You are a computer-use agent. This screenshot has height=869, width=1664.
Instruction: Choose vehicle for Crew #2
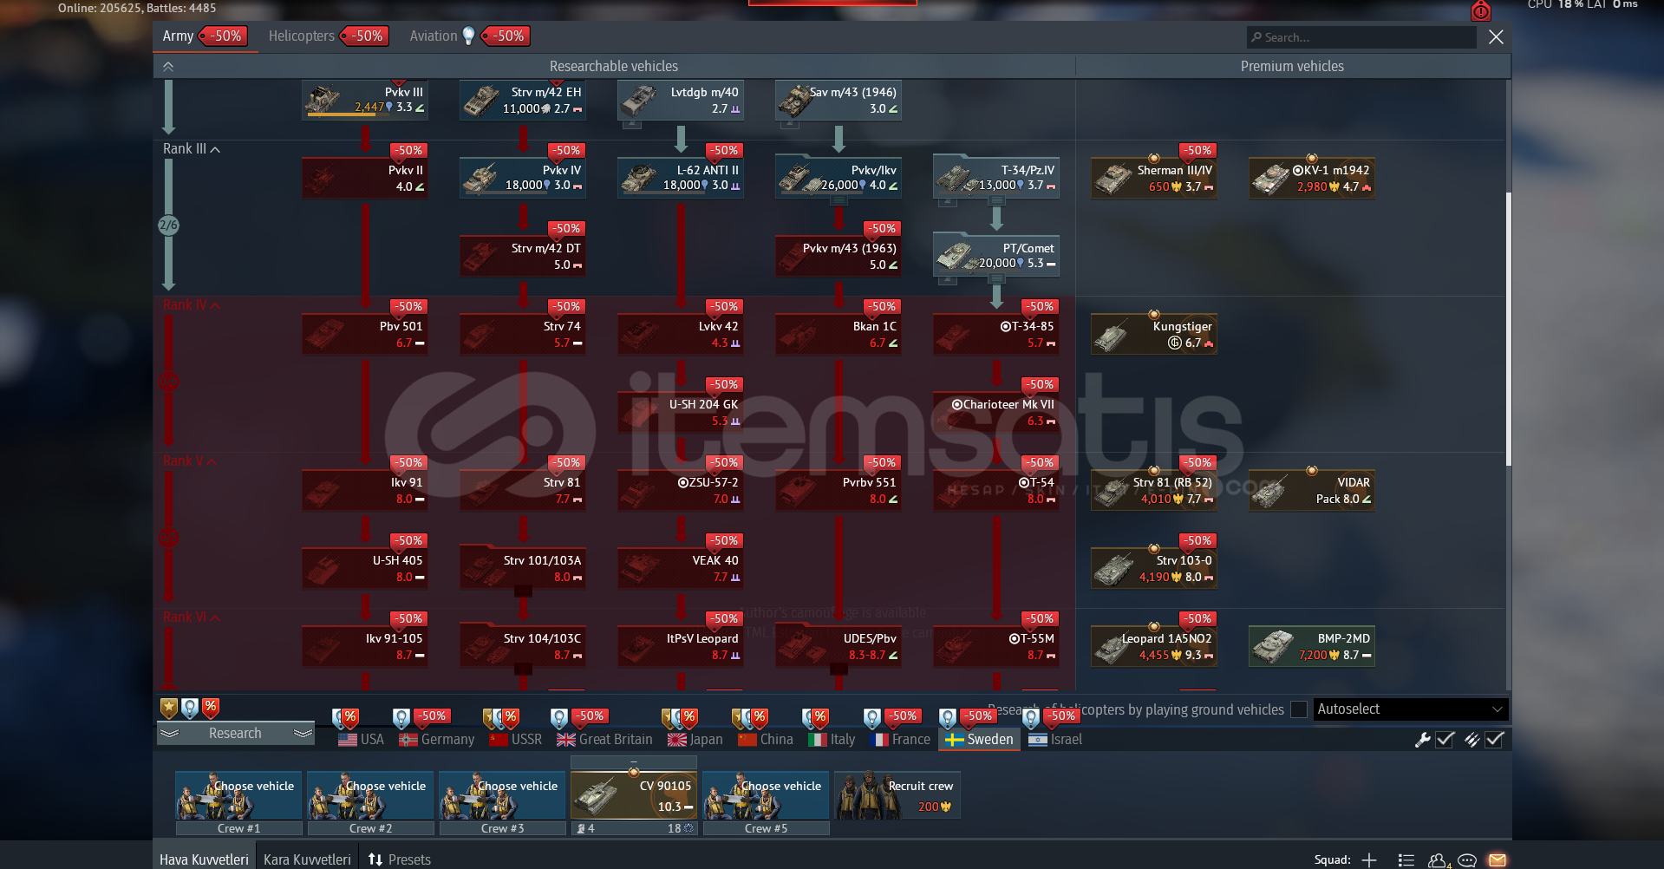(x=370, y=795)
